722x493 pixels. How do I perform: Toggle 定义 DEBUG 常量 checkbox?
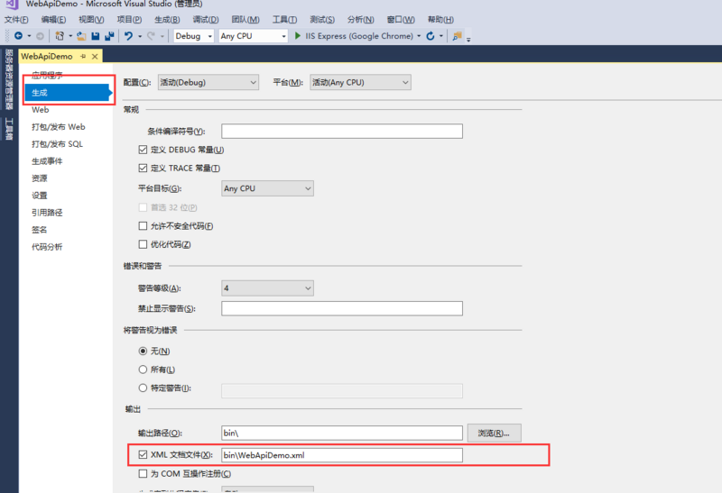[x=143, y=150]
